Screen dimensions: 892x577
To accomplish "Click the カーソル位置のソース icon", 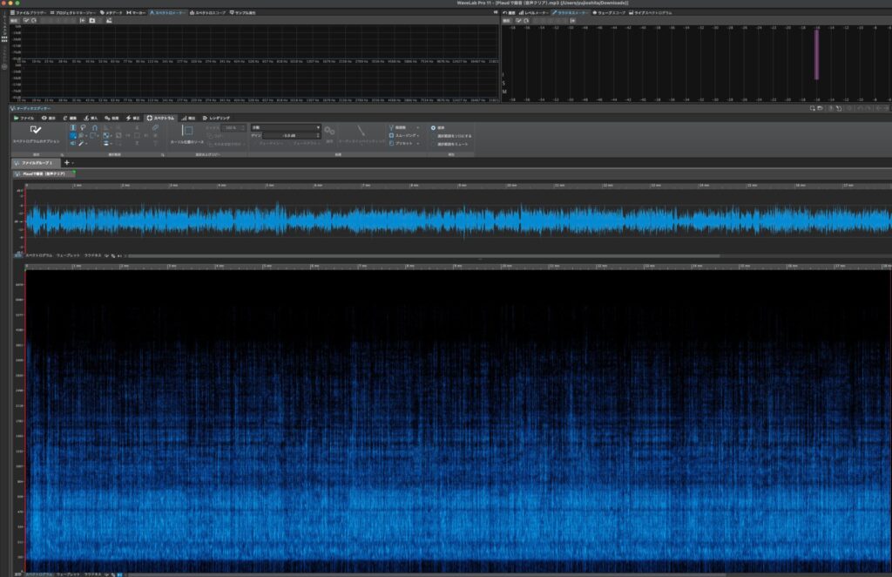I will coord(187,132).
